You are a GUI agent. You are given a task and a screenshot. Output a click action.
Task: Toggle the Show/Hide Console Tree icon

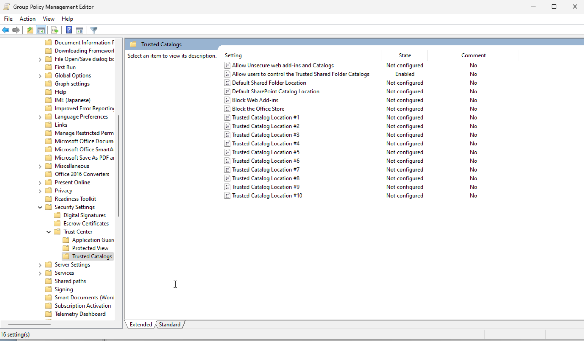[x=41, y=30]
